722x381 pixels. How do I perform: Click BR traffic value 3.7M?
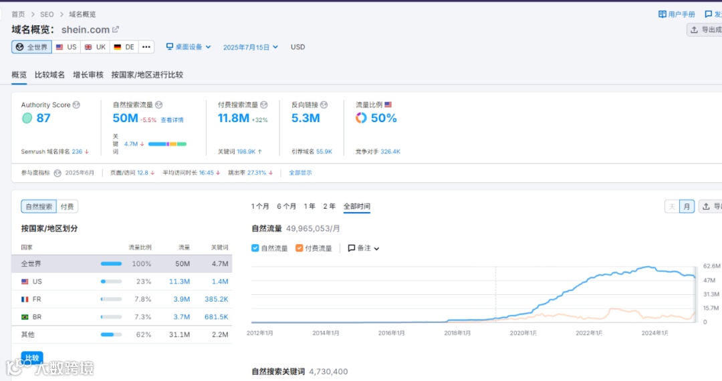point(181,317)
